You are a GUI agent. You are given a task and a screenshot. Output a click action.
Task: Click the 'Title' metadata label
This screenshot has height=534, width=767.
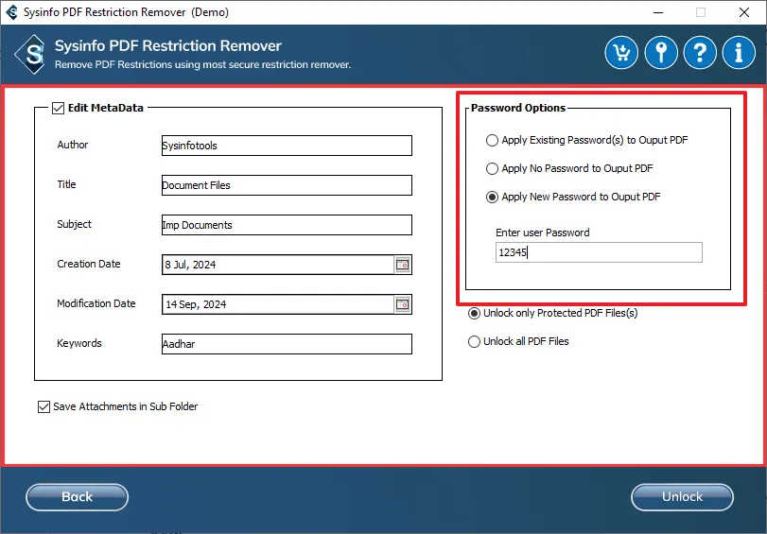tap(66, 184)
